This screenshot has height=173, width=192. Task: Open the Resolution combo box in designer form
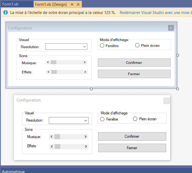click(66, 47)
